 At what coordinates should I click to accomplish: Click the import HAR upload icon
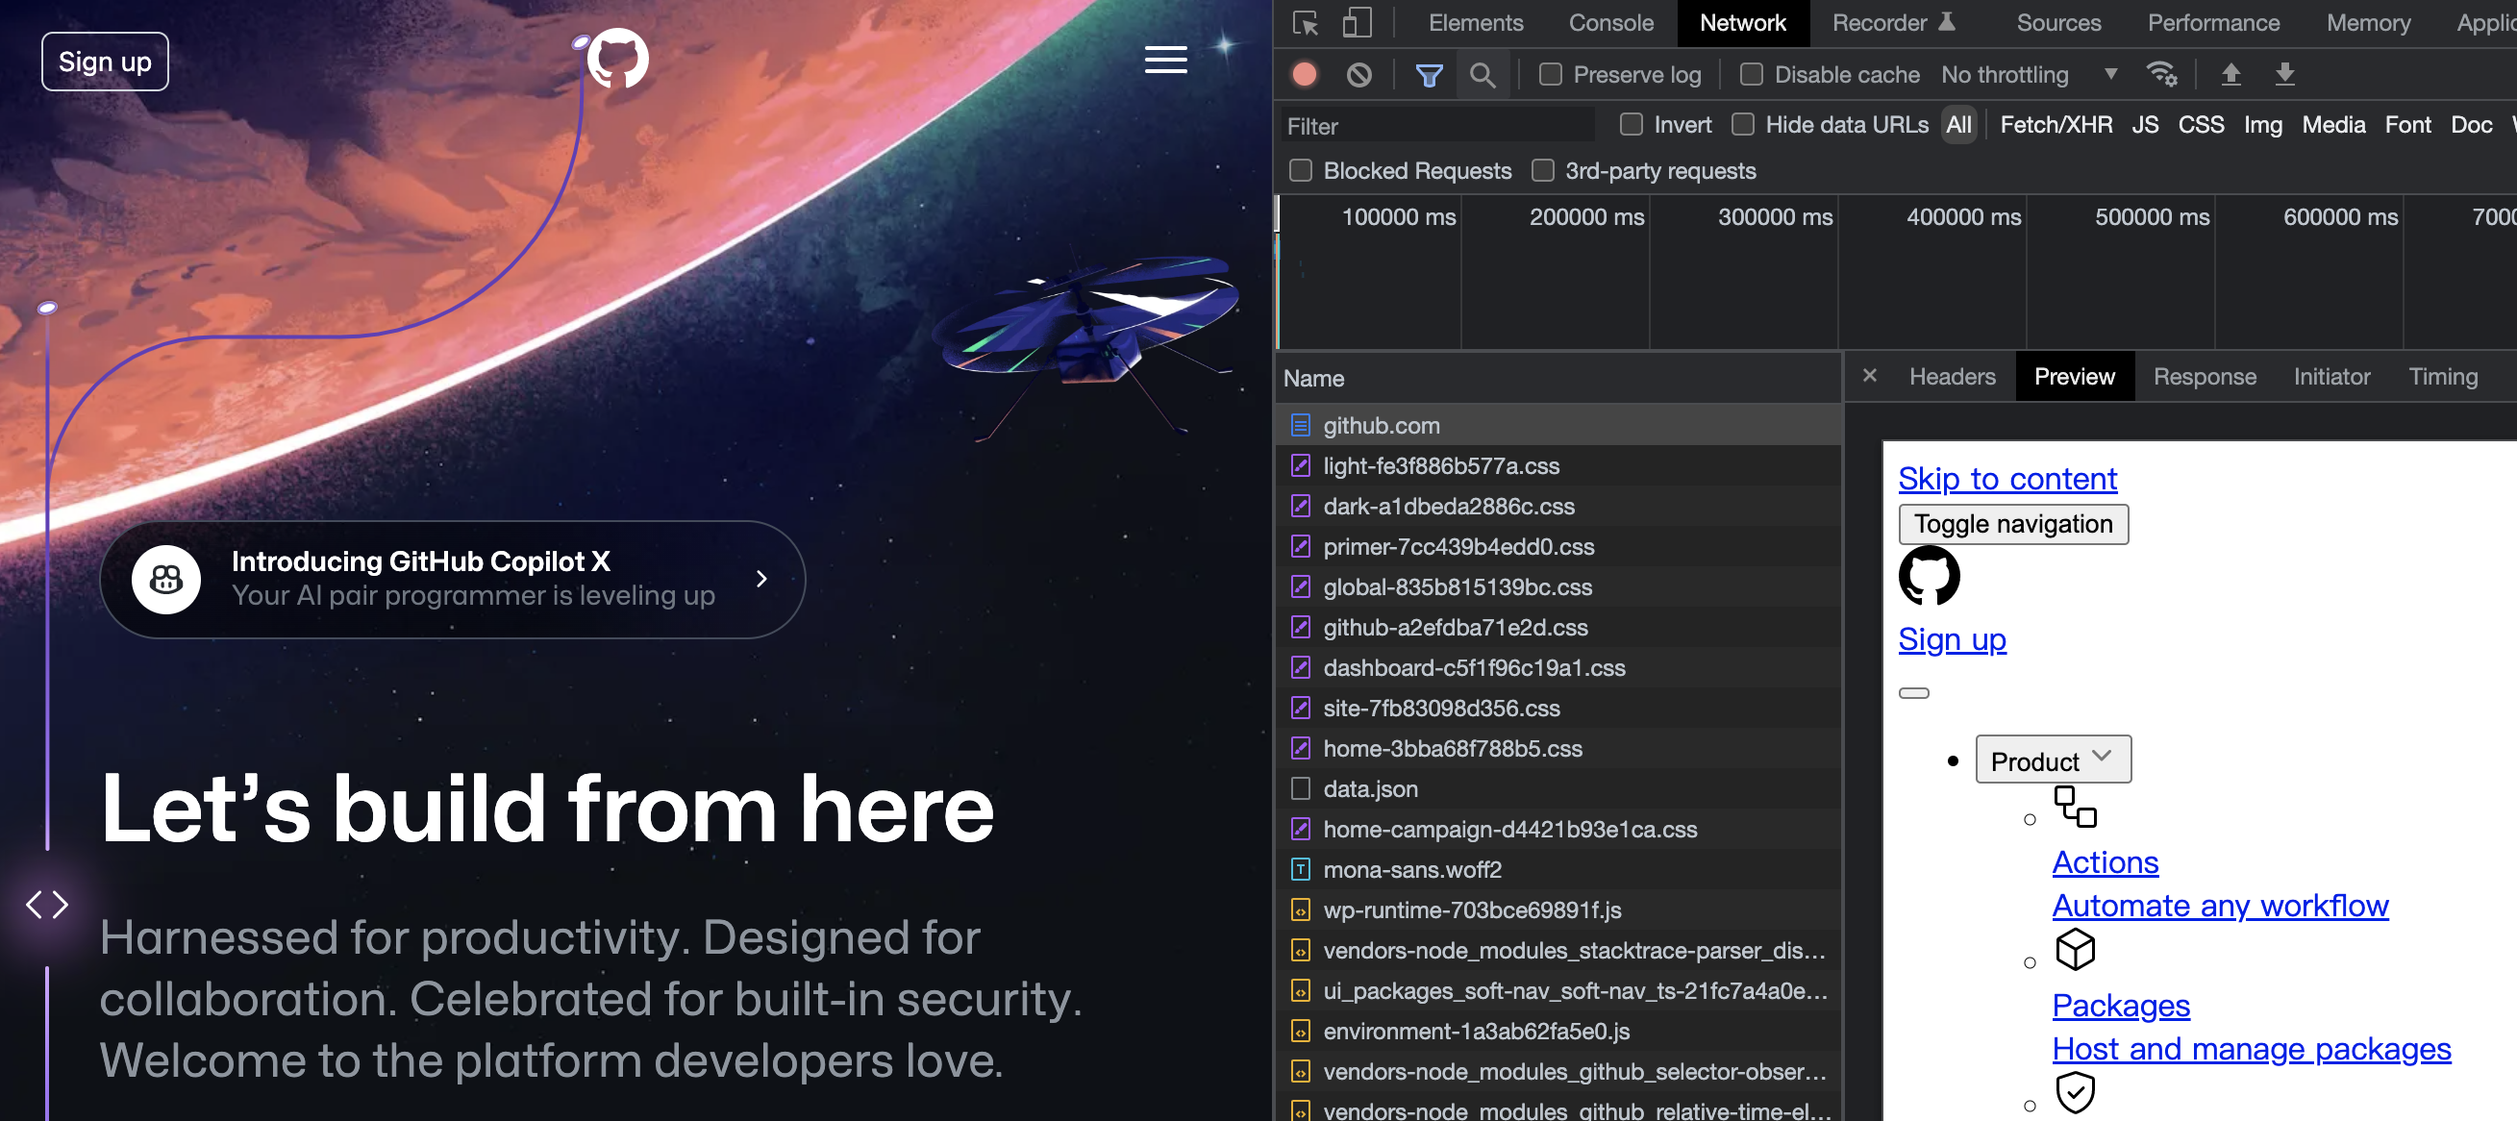coord(2230,74)
